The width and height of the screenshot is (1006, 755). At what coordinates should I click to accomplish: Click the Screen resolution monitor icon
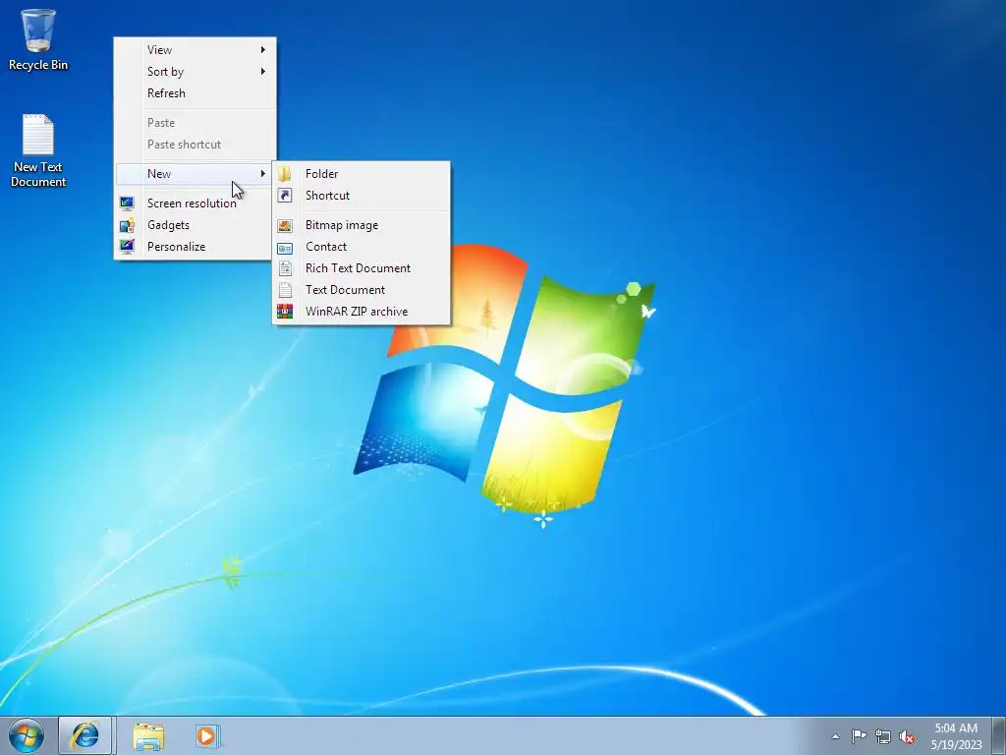127,203
